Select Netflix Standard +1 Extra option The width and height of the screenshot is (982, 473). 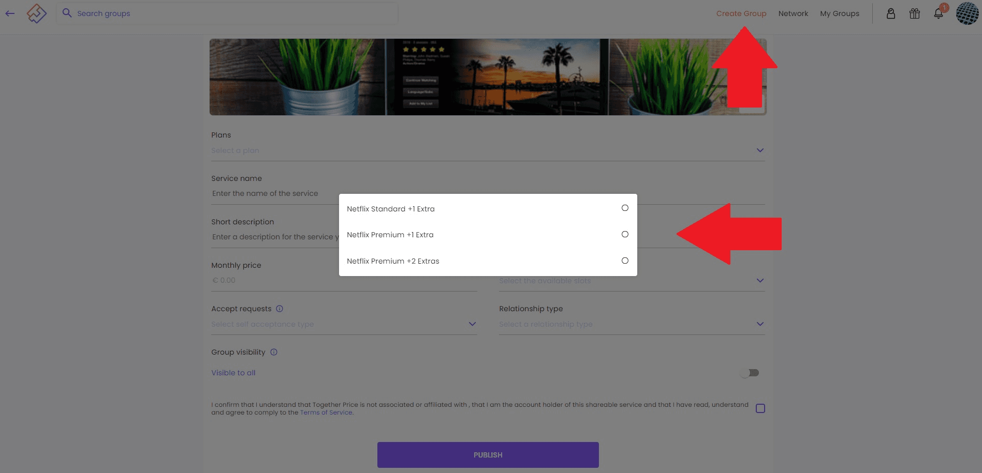pyautogui.click(x=625, y=208)
